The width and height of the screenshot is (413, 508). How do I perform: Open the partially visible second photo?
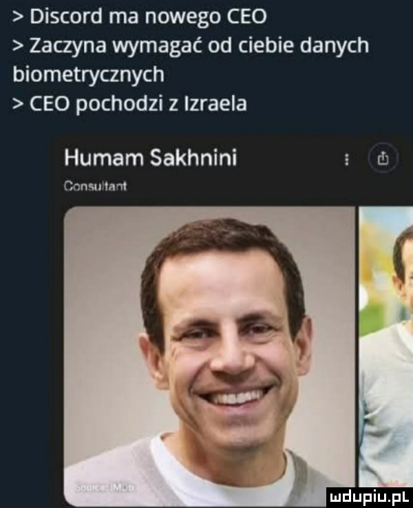tap(386, 345)
